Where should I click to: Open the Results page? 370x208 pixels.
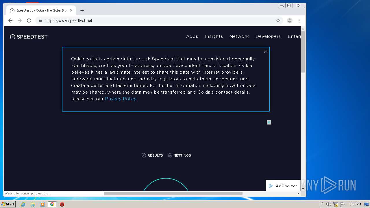click(152, 155)
